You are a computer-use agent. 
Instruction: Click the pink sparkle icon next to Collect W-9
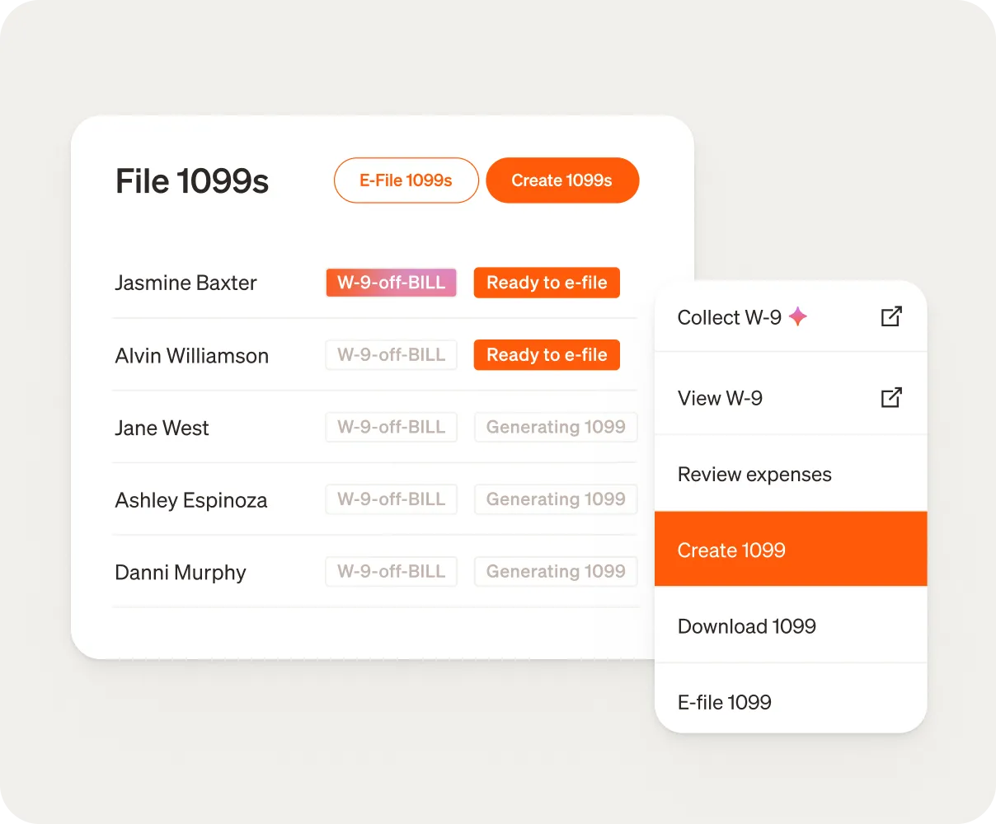[797, 316]
